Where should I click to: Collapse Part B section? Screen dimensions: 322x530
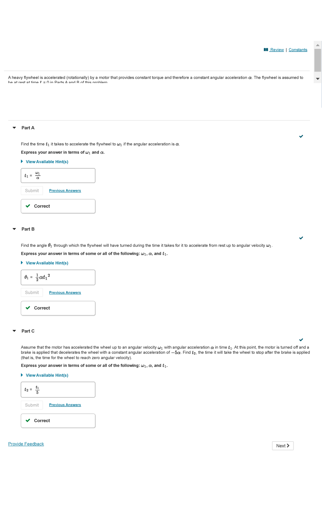click(15, 229)
